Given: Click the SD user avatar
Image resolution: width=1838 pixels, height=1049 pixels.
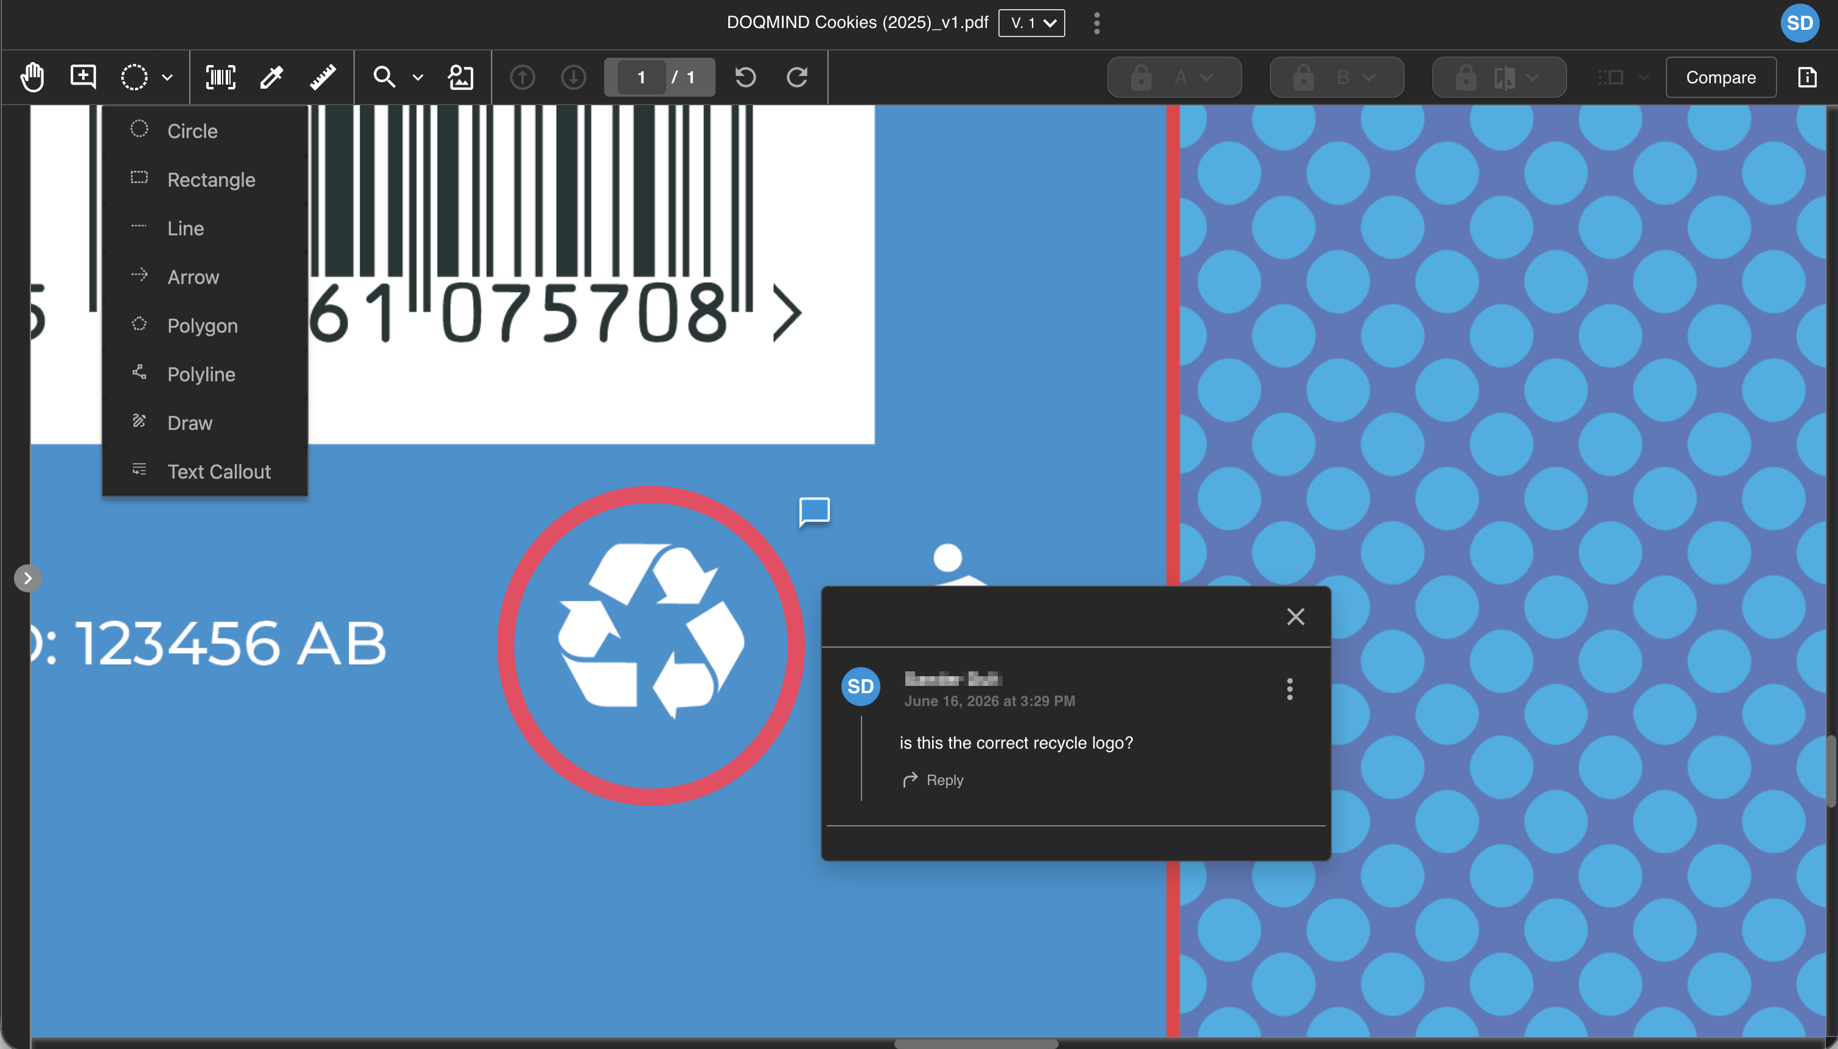Looking at the screenshot, I should (1800, 23).
